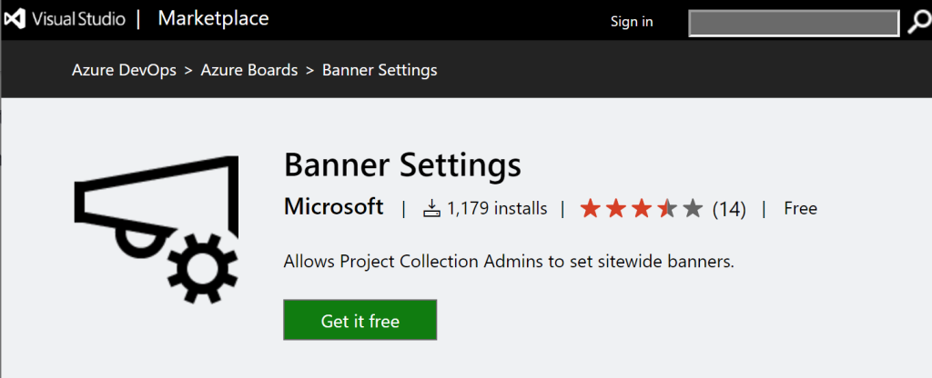Click the Visual Studio text label
The image size is (932, 378).
click(79, 19)
